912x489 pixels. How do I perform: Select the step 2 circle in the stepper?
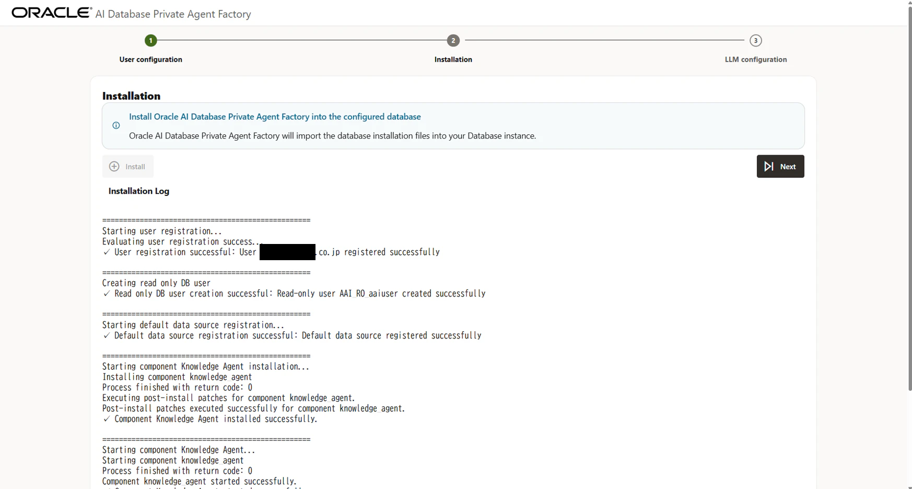coord(453,40)
